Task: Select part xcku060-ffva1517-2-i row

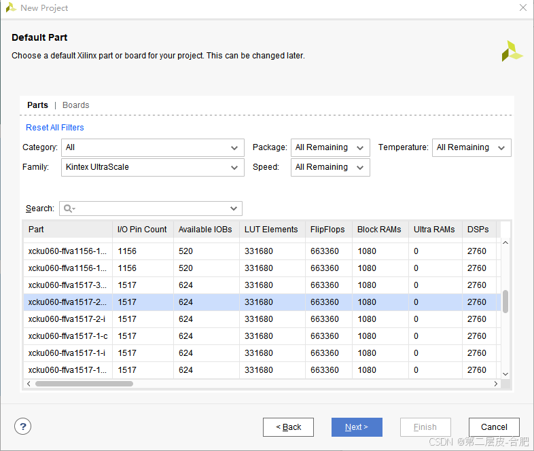Action: click(x=262, y=319)
